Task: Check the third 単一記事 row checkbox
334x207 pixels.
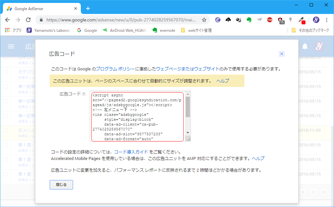Action: coord(6,116)
